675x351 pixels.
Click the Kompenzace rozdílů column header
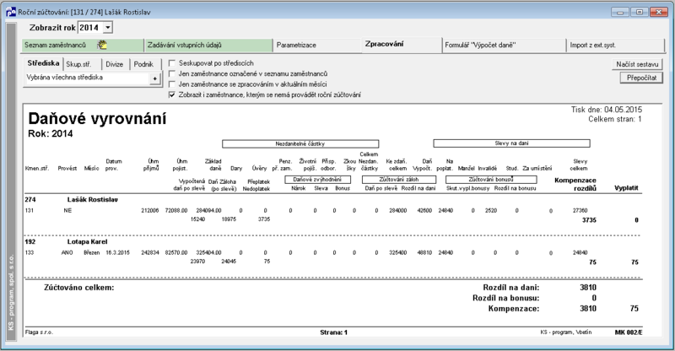(575, 184)
